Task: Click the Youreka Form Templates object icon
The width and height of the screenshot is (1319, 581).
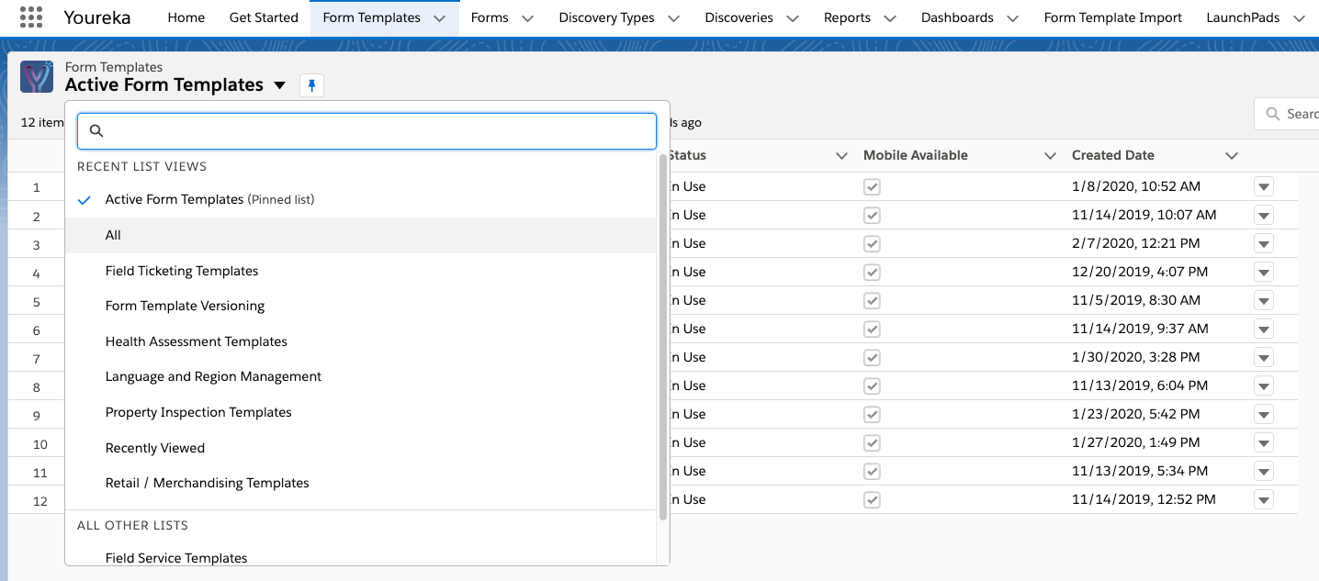Action: [37, 77]
